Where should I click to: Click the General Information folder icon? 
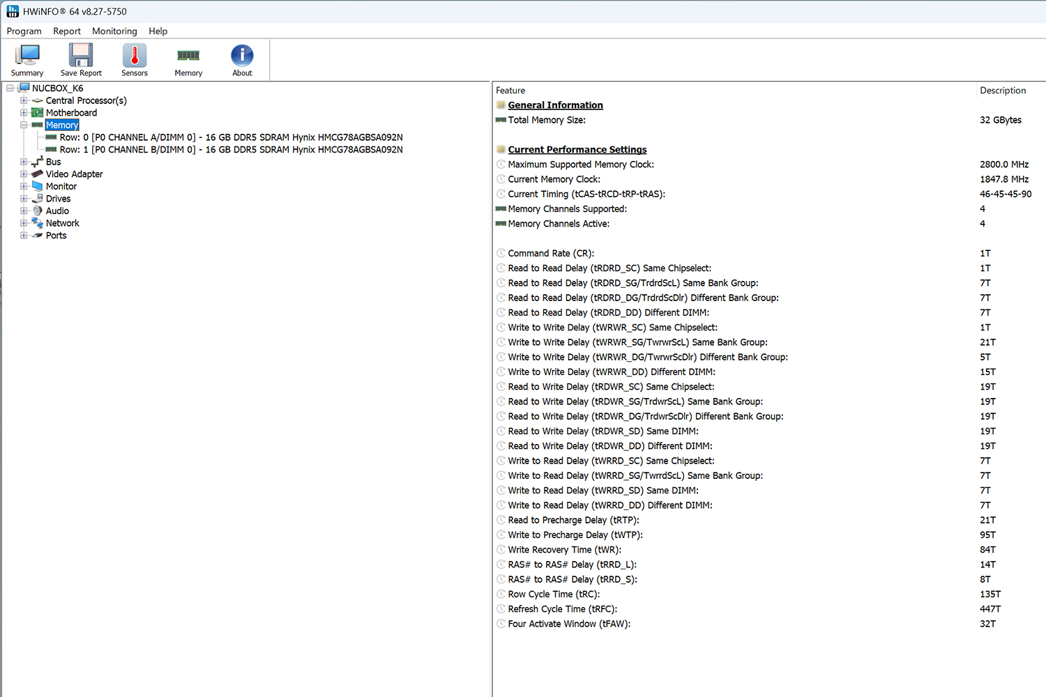click(x=501, y=105)
